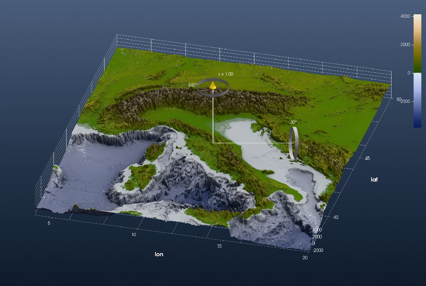Screen dimensions: 426x286
Task: Click the 'lat' axis title
Action: click(374, 179)
